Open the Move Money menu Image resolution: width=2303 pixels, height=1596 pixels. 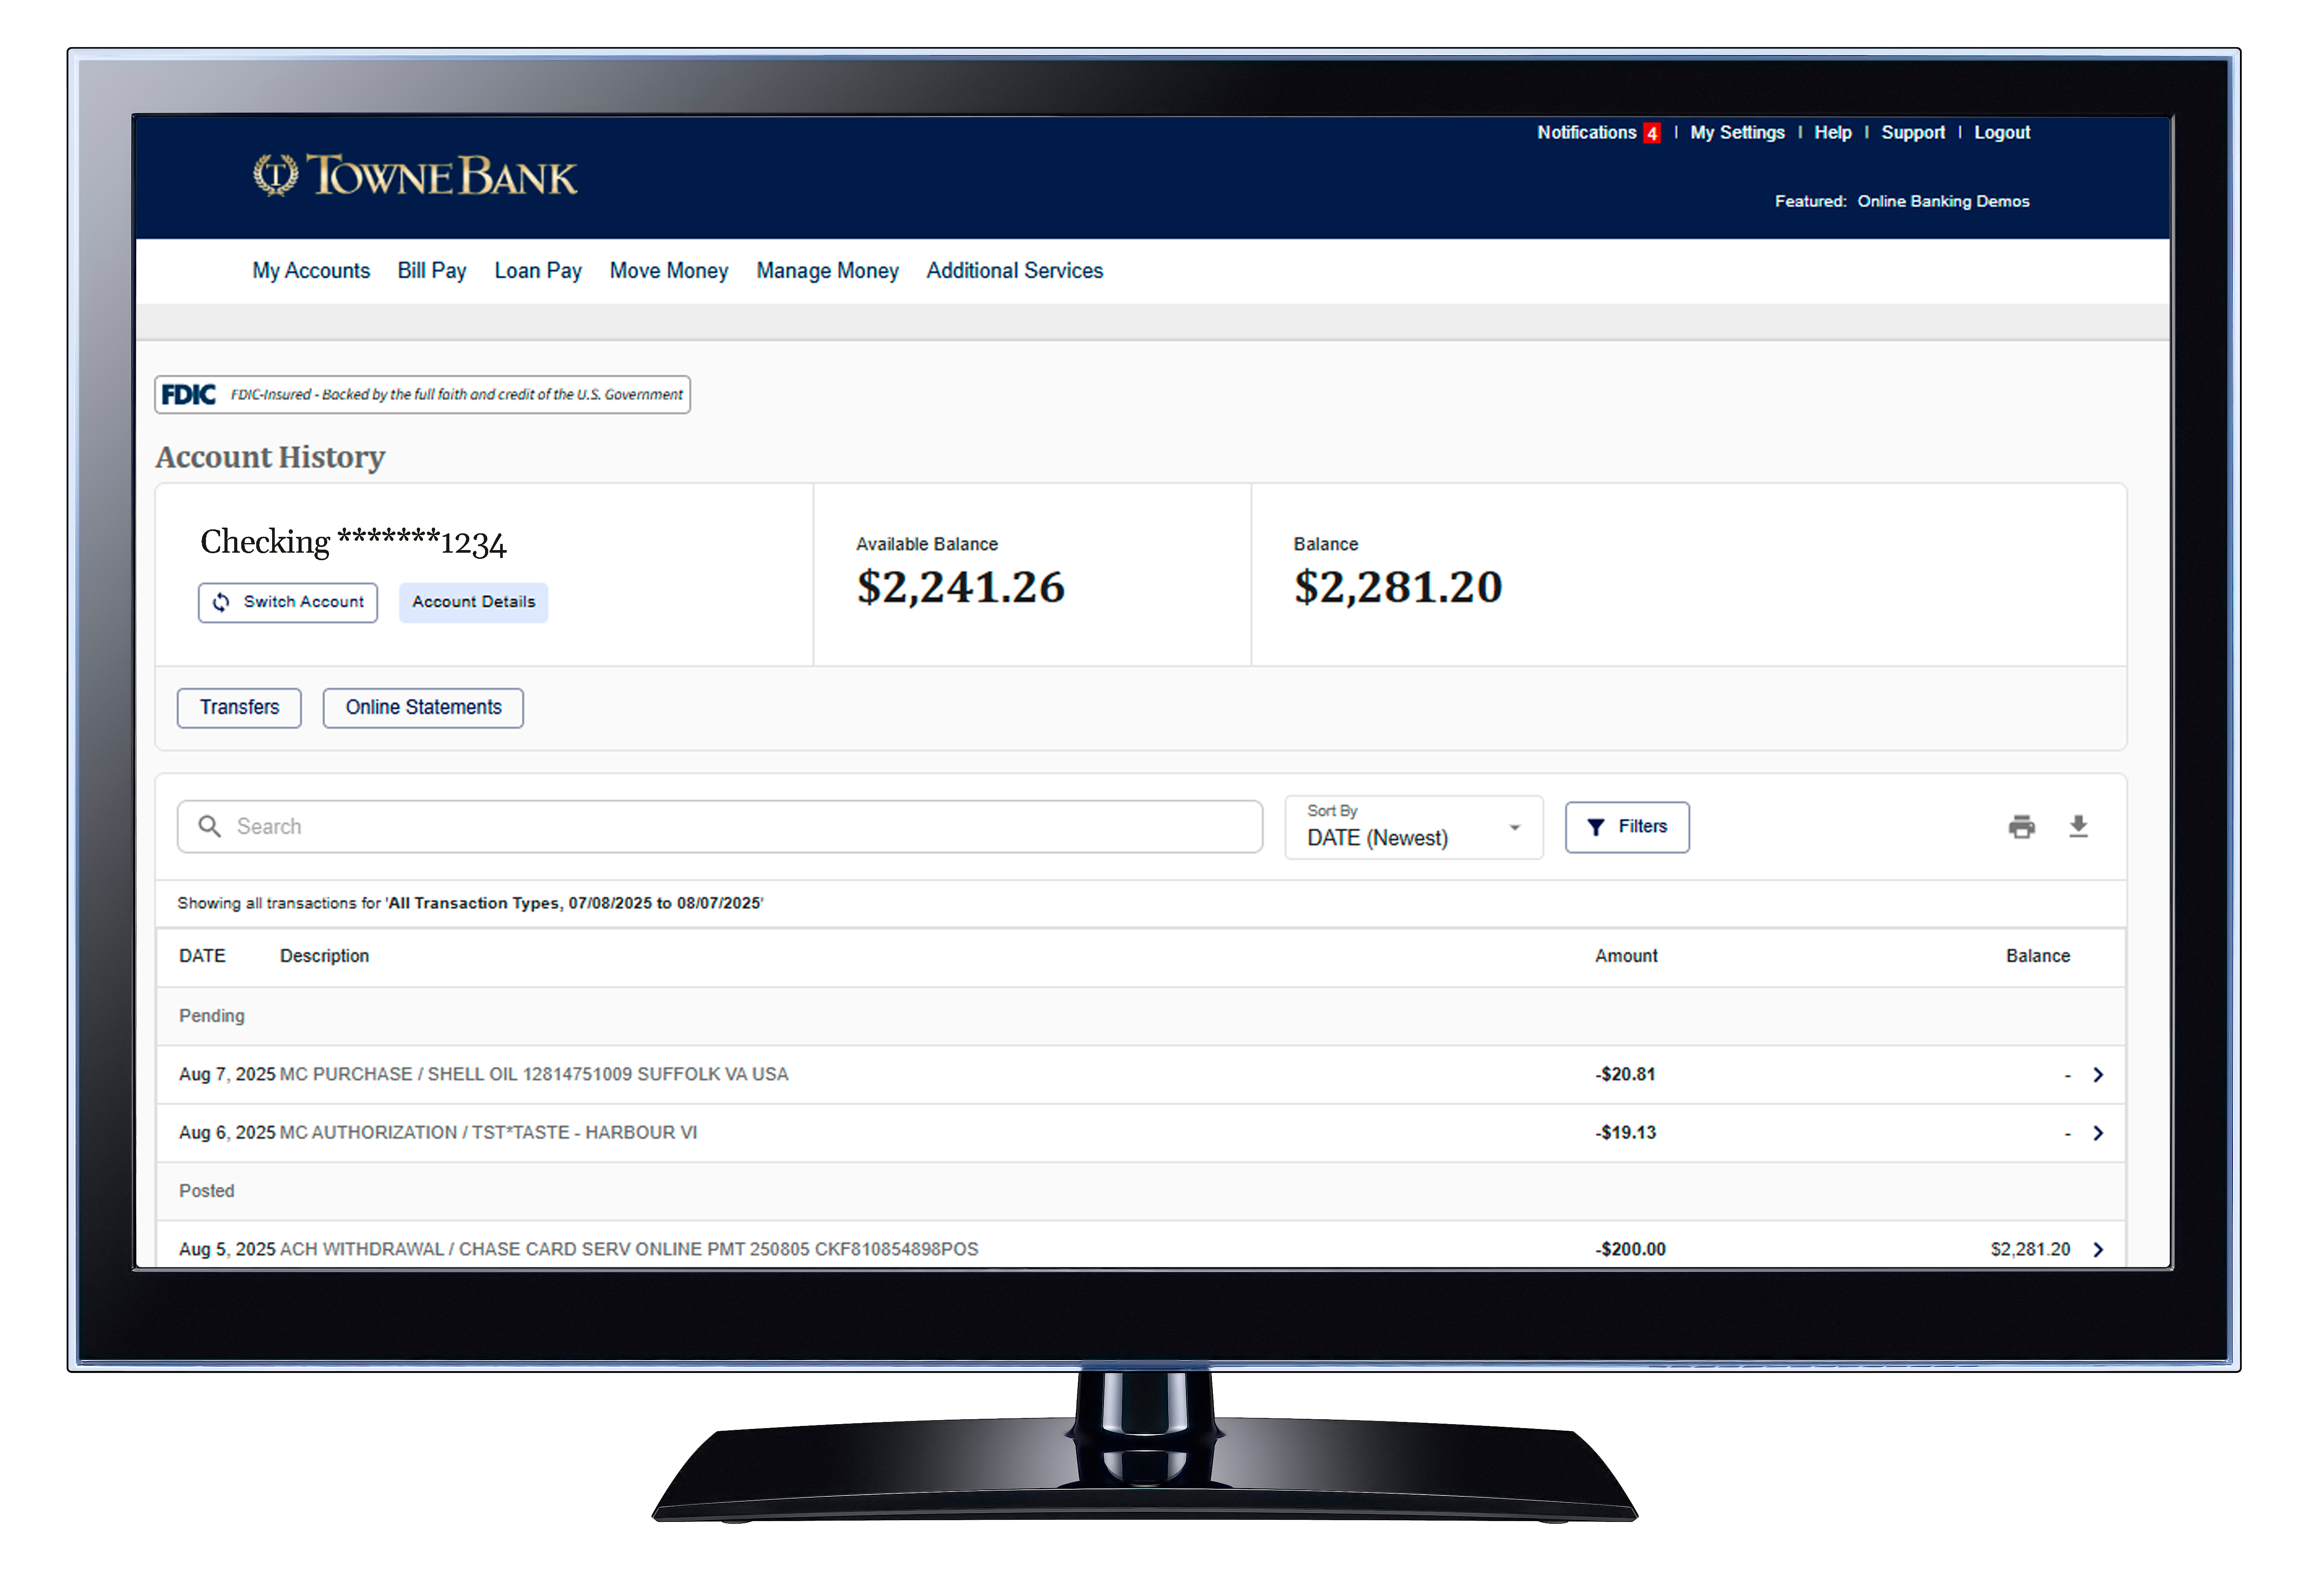pyautogui.click(x=669, y=271)
